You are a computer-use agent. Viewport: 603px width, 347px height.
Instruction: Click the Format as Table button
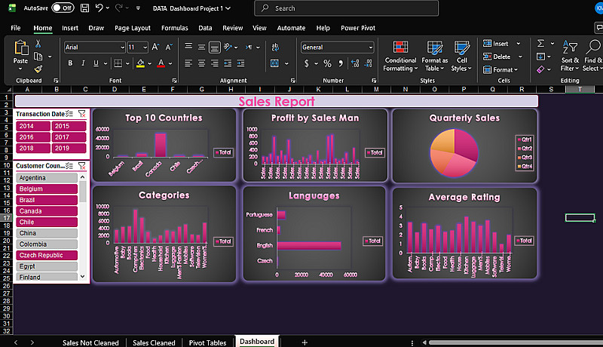point(434,54)
